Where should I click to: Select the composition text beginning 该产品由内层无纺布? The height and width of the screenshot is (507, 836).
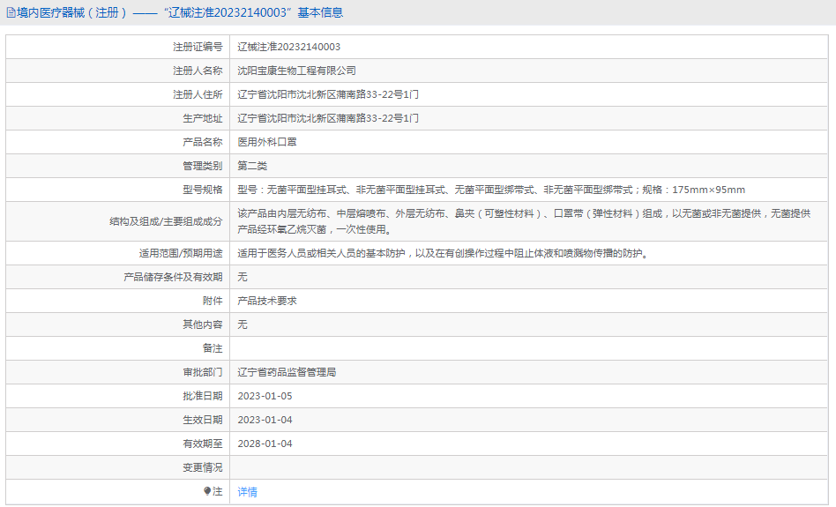(524, 221)
